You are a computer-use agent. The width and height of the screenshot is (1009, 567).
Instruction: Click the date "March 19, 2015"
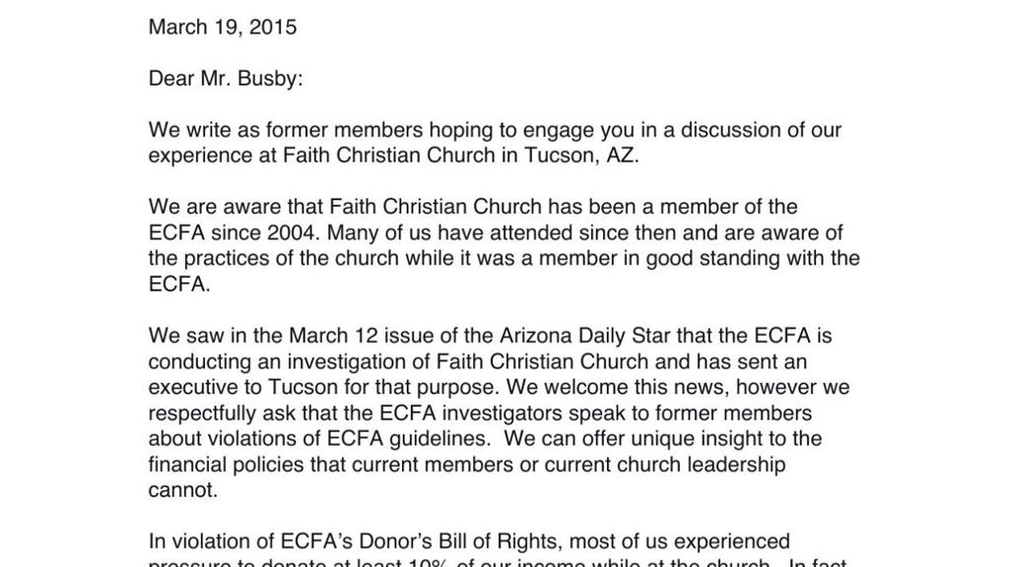pos(222,28)
